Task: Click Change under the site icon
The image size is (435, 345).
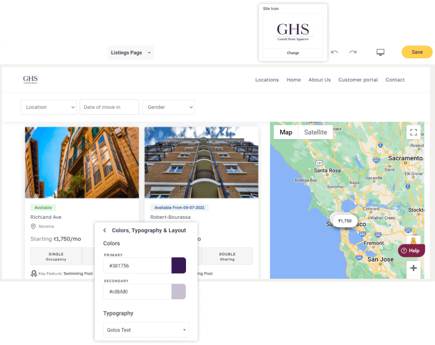Action: (293, 53)
